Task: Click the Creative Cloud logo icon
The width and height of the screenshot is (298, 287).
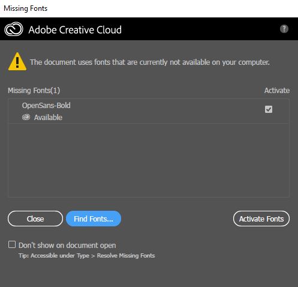Action: tap(14, 29)
